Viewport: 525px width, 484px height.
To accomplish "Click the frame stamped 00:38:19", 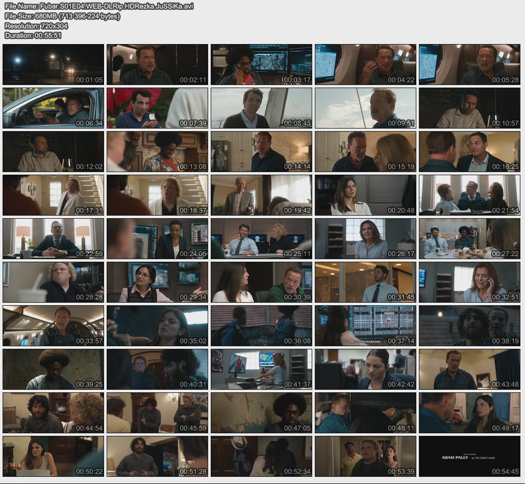I will pos(470,326).
